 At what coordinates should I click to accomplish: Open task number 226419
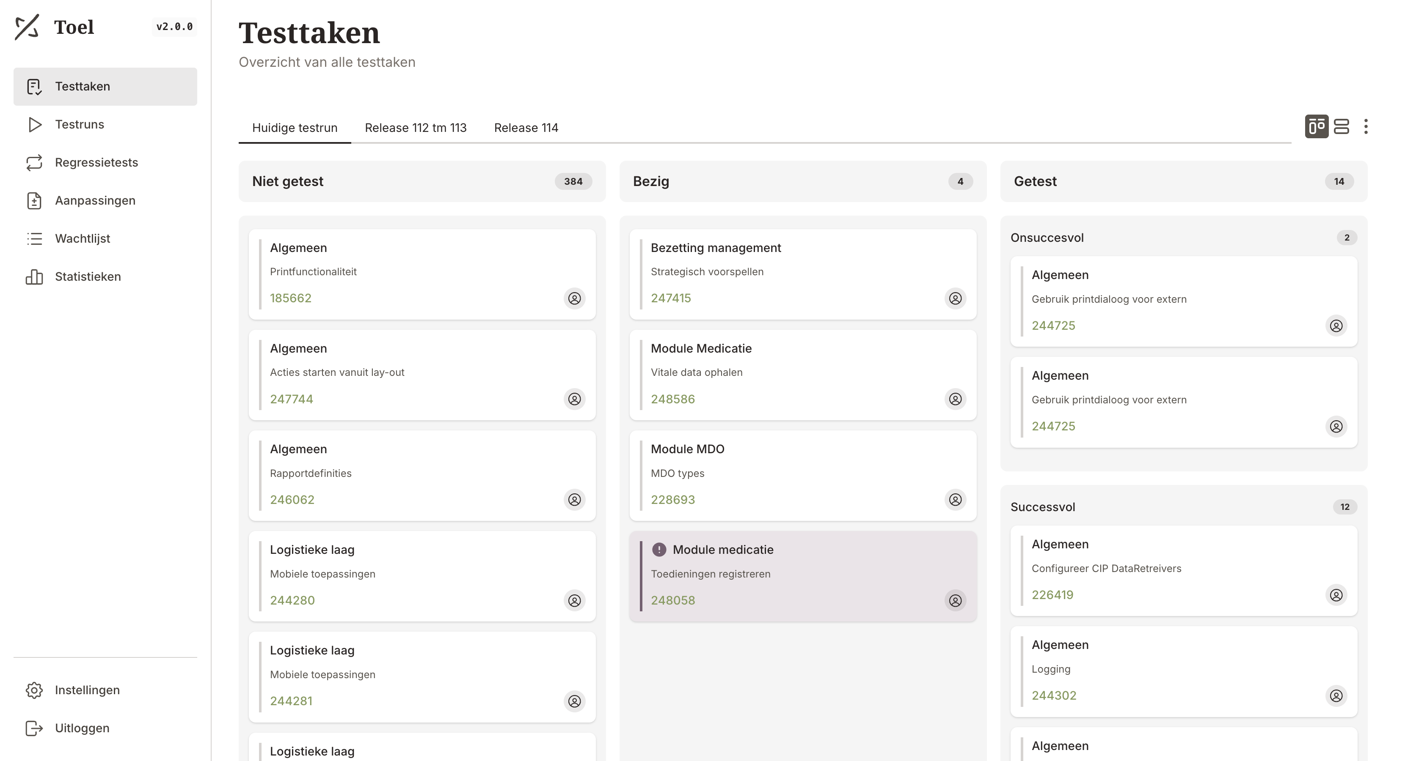(x=1052, y=595)
